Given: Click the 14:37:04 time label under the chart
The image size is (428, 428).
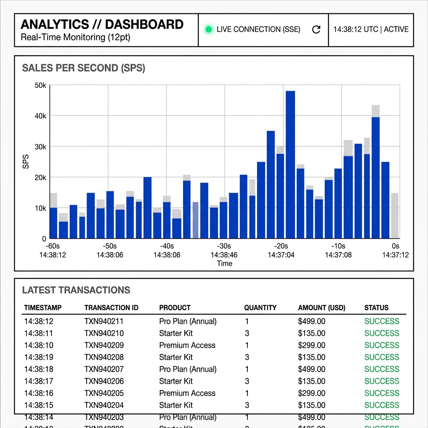Looking at the screenshot, I should [281, 255].
